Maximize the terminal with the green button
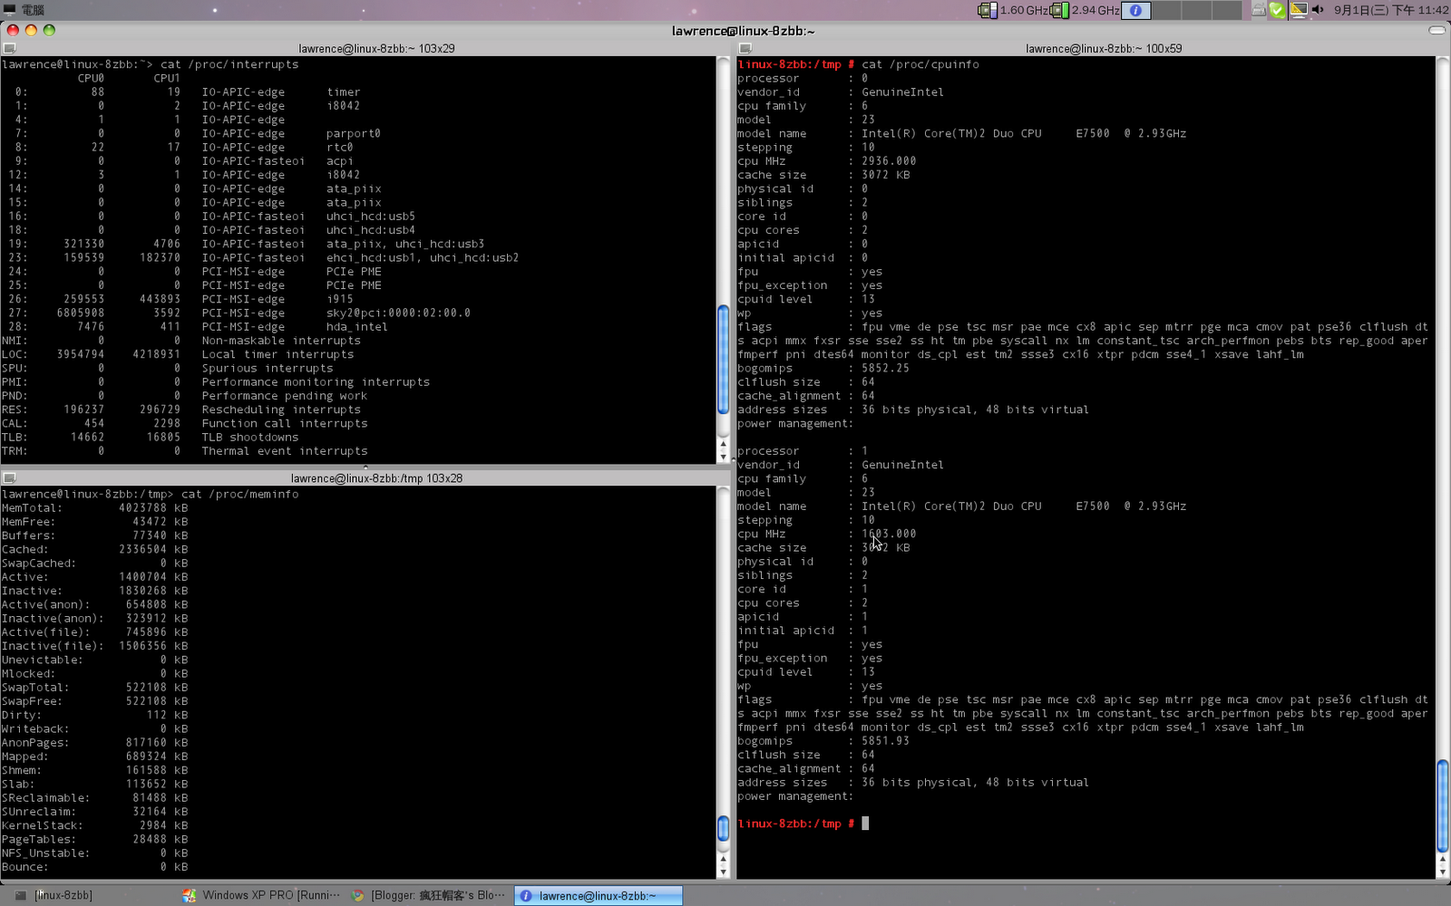1451x906 pixels. [50, 30]
